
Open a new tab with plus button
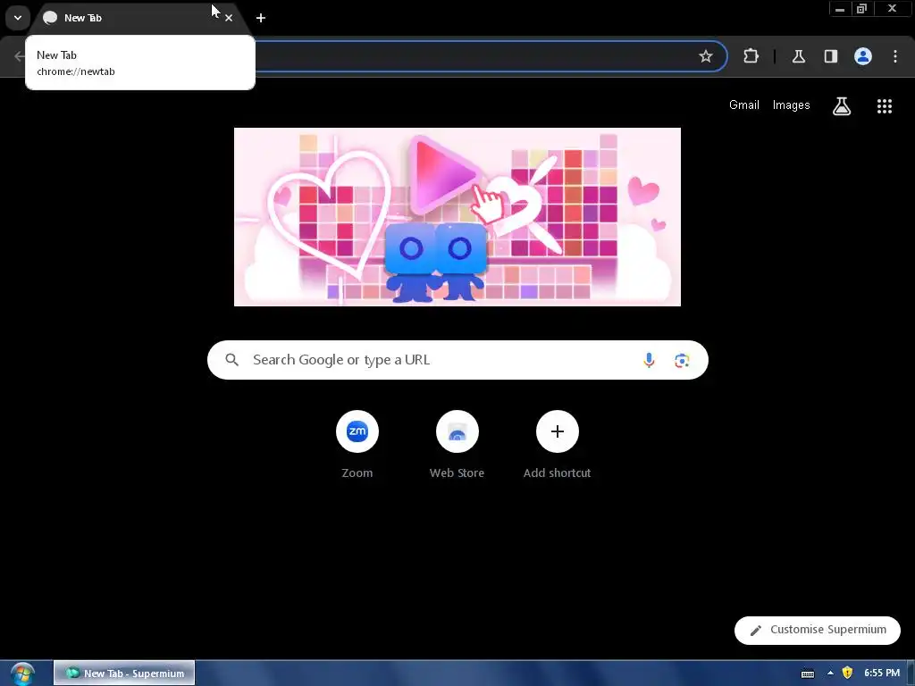pyautogui.click(x=261, y=18)
